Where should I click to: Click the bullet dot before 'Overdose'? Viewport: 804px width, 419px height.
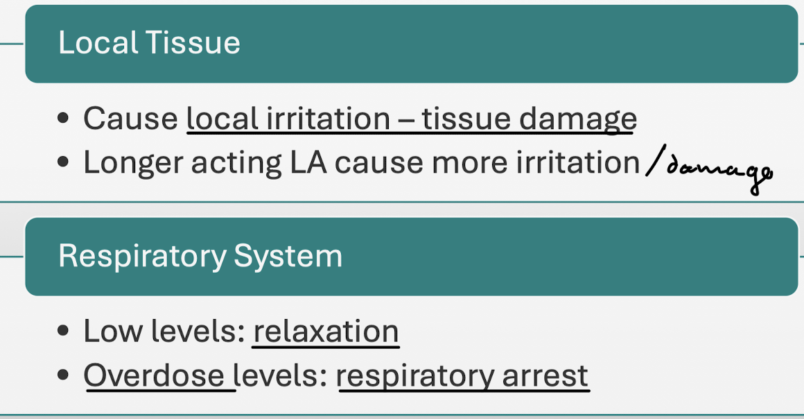click(x=64, y=376)
